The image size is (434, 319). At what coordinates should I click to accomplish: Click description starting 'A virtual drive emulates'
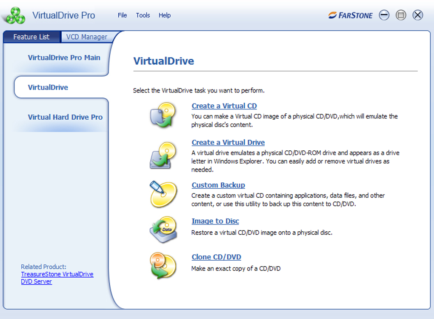pyautogui.click(x=295, y=161)
